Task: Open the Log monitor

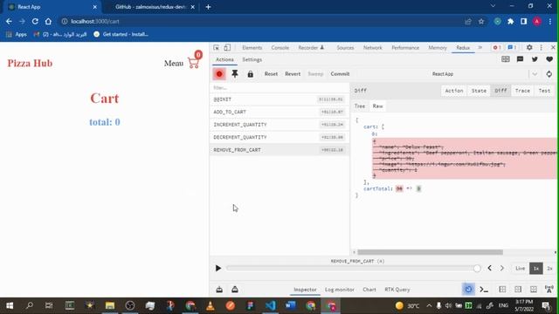Action: point(340,290)
